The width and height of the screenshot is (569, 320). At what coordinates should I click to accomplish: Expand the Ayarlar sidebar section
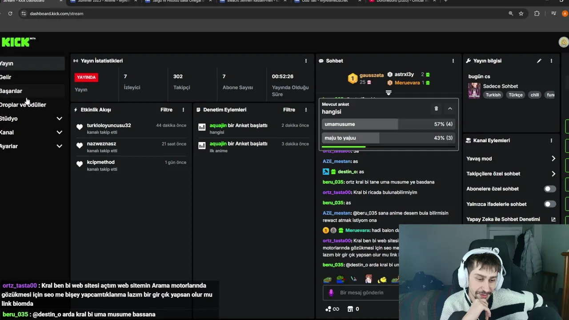coord(59,146)
